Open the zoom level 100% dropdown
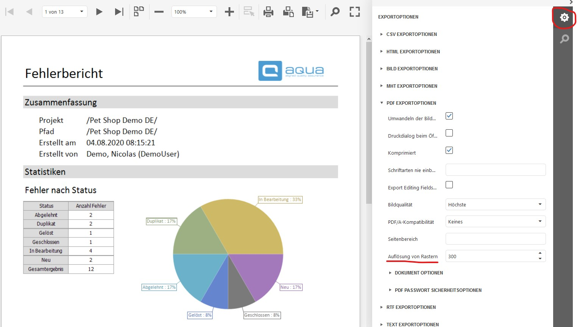 click(194, 12)
